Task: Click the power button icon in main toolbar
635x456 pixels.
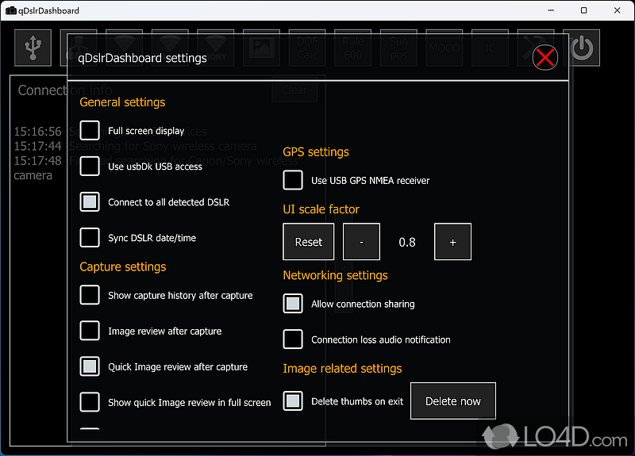Action: pyautogui.click(x=582, y=48)
